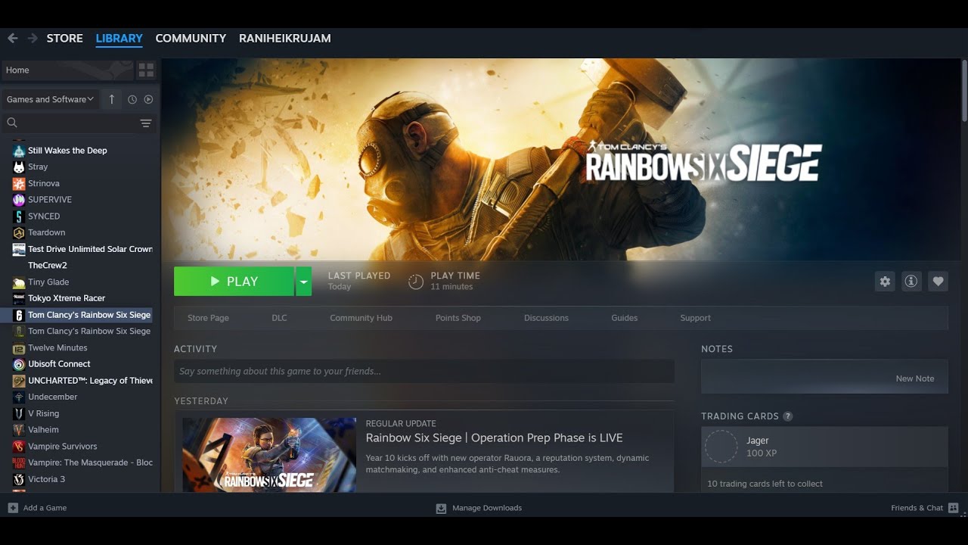Open the Rainbow Six Siege news thumbnail
This screenshot has width=968, height=545.
pos(269,455)
